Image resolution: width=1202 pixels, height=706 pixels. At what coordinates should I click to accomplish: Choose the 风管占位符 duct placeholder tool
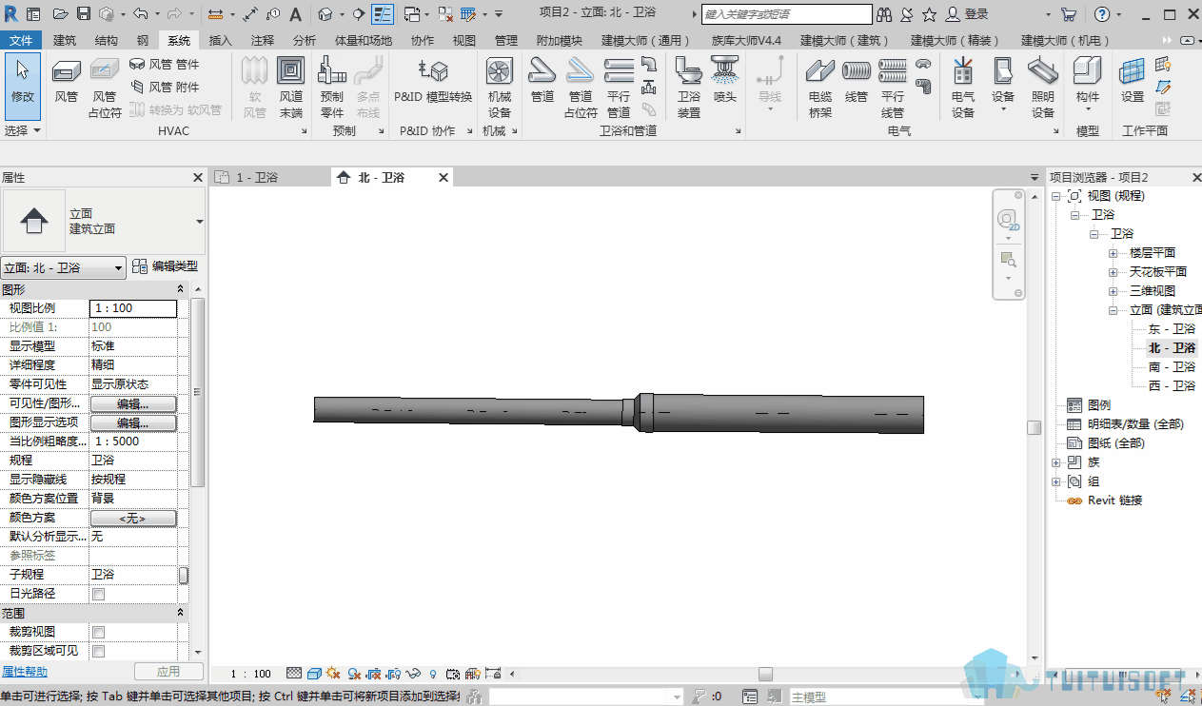point(105,86)
